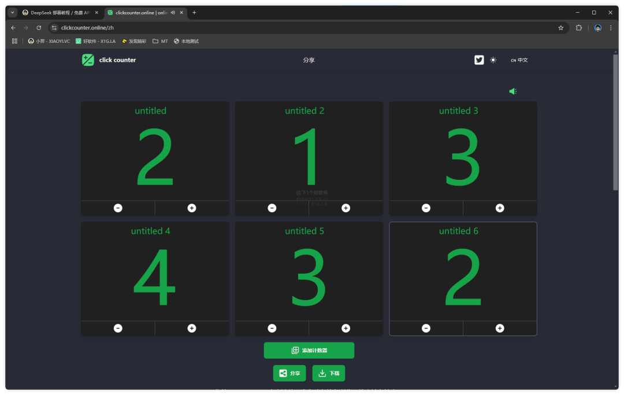624x395 pixels.
Task: Switch to the DeepSeek browser tab
Action: coord(61,13)
